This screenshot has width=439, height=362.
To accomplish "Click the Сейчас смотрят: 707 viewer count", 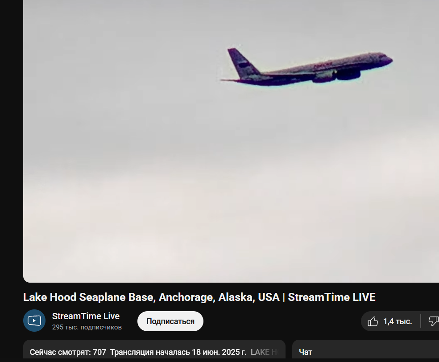I will click(68, 352).
